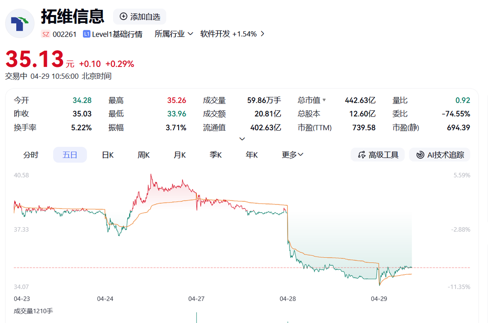Click the plus icon in 添加自选
488x323 pixels.
point(123,17)
